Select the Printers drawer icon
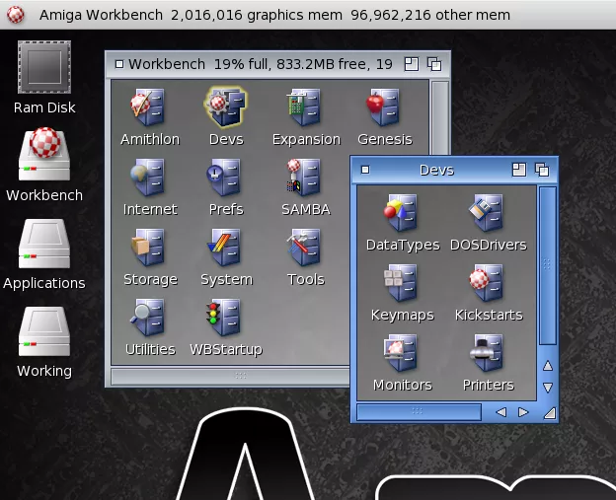Screen dimensions: 616x500 click(488, 353)
